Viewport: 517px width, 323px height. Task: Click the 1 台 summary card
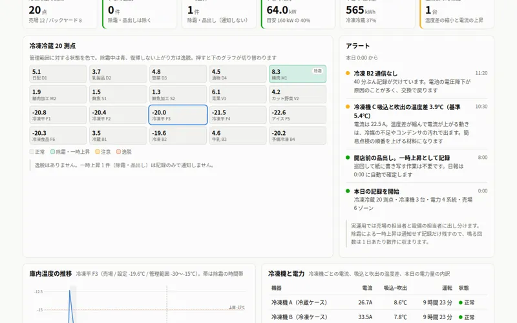[457, 14]
